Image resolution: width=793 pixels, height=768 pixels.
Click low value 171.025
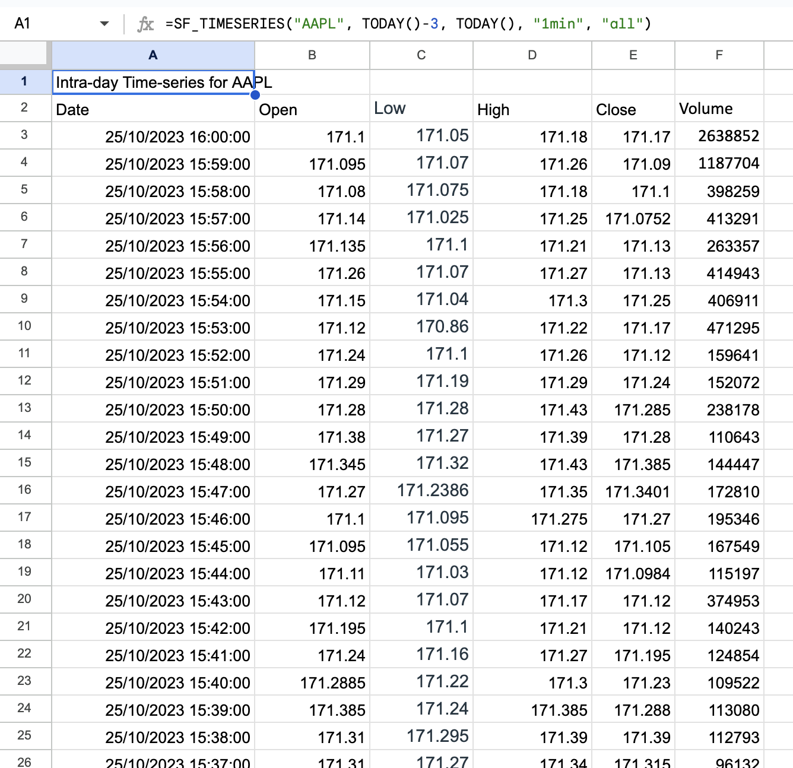[421, 217]
